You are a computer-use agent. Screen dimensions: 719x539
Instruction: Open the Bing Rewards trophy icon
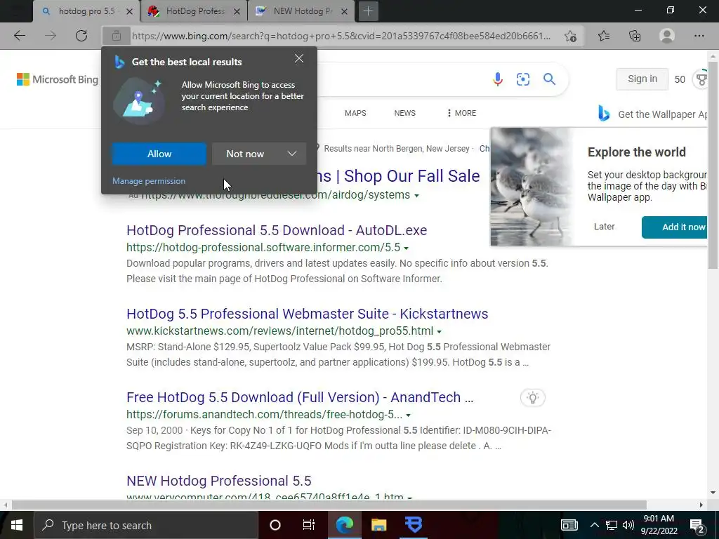pyautogui.click(x=702, y=79)
